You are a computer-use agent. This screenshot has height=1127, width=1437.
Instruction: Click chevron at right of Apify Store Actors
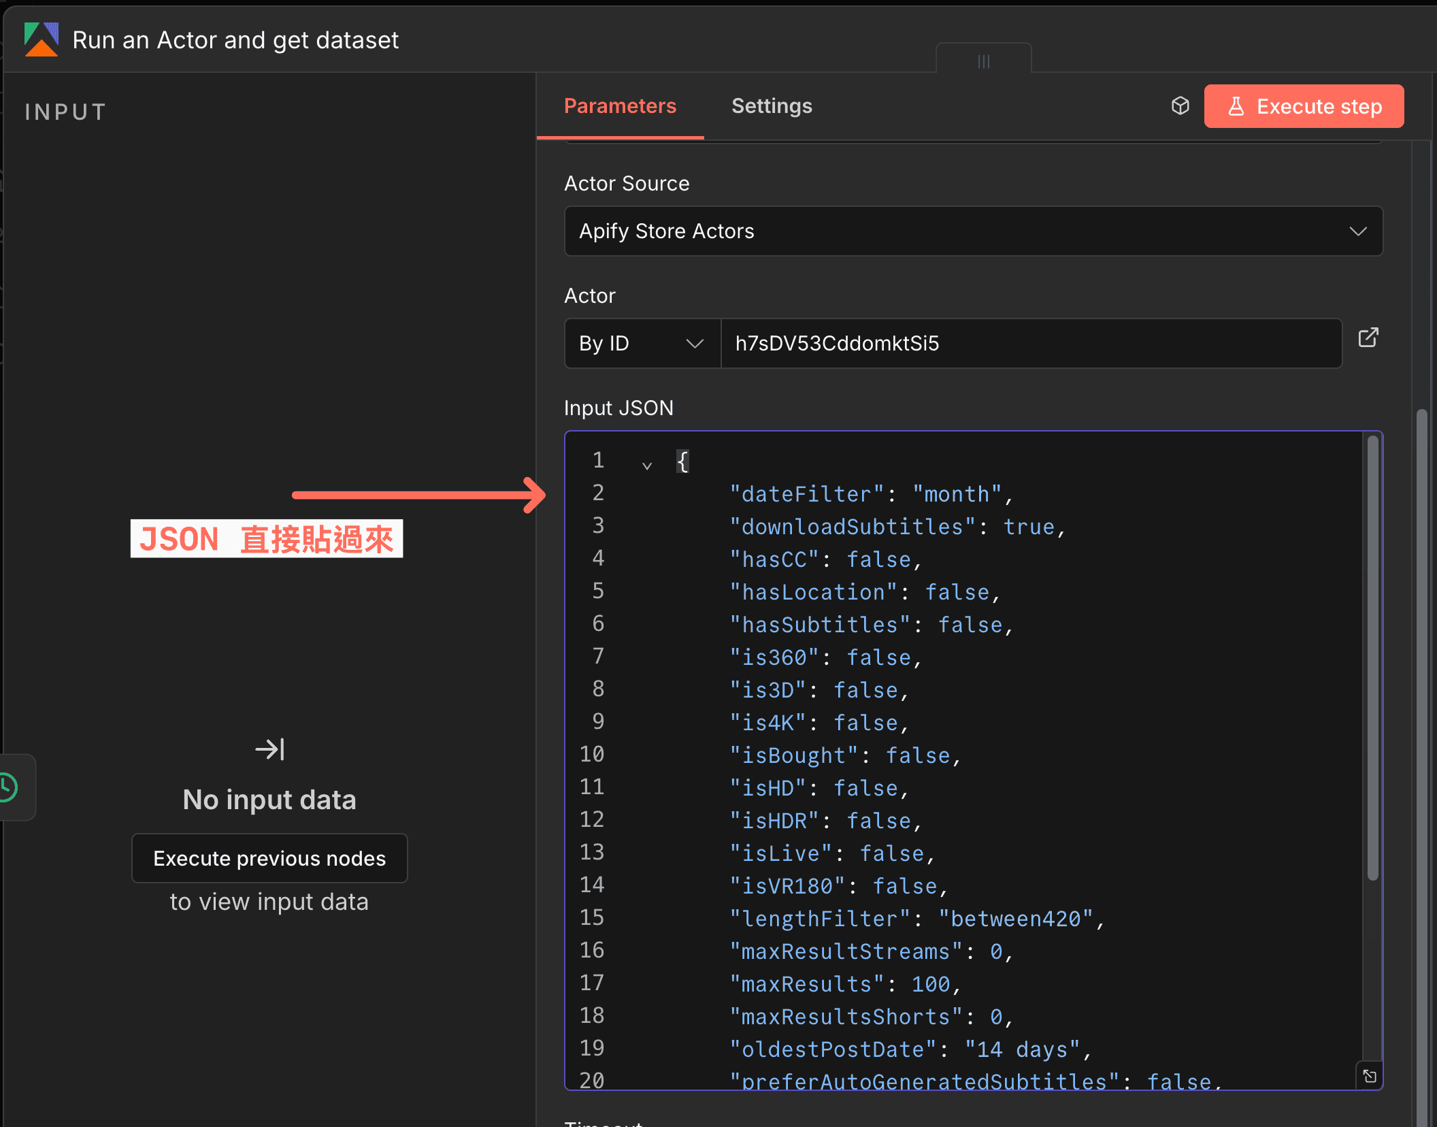pos(1358,231)
